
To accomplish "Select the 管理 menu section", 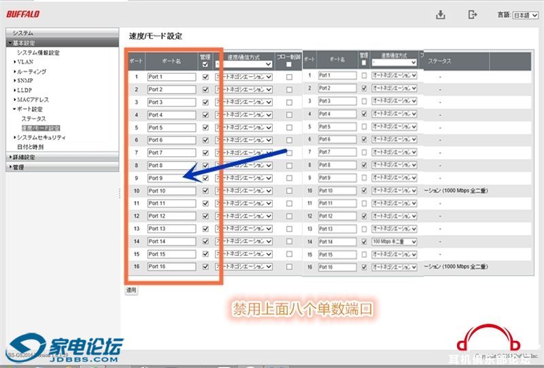I will tap(18, 167).
